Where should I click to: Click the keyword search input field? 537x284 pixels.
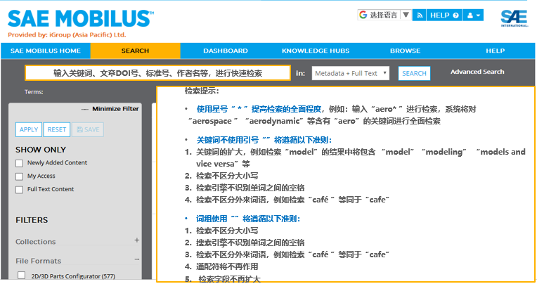click(157, 73)
